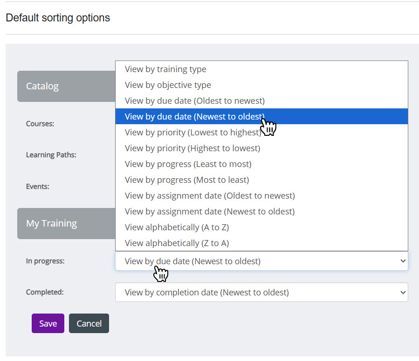Select 'View by assignment date (Oldest to newest)'

210,196
